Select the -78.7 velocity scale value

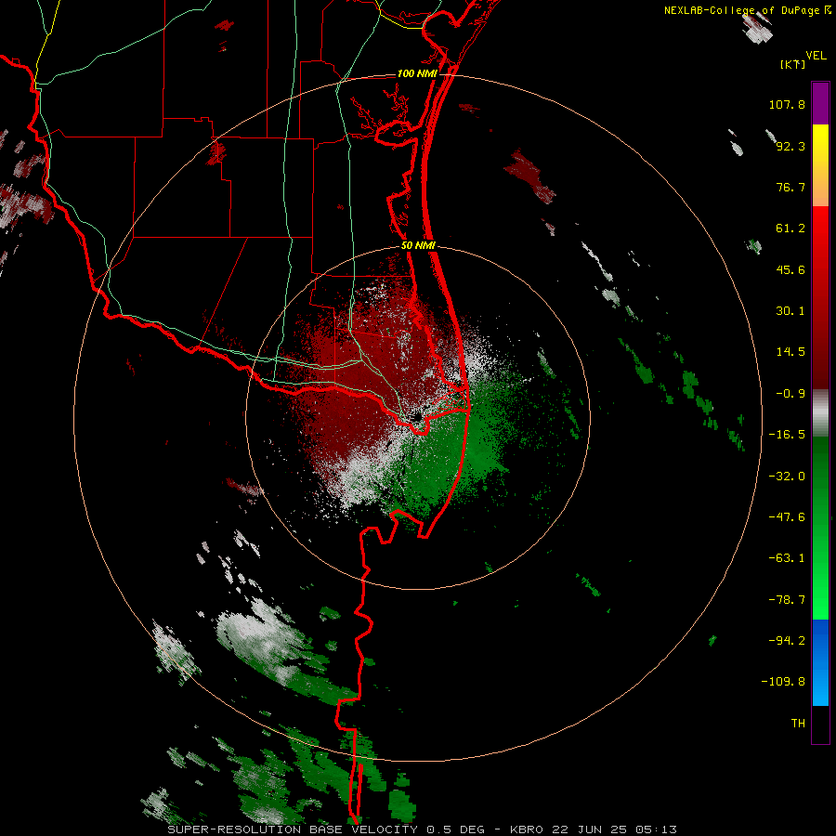[x=787, y=600]
